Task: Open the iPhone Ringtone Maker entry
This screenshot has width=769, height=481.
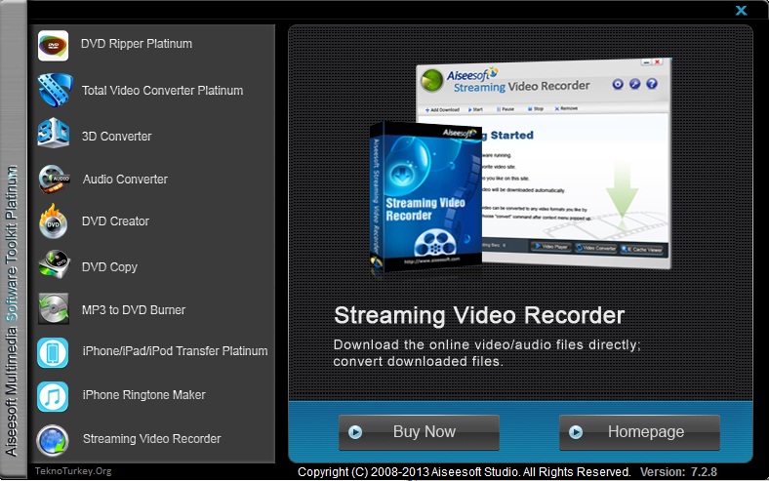Action: (143, 395)
